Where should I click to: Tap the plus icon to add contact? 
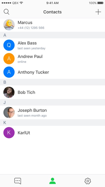point(98,12)
